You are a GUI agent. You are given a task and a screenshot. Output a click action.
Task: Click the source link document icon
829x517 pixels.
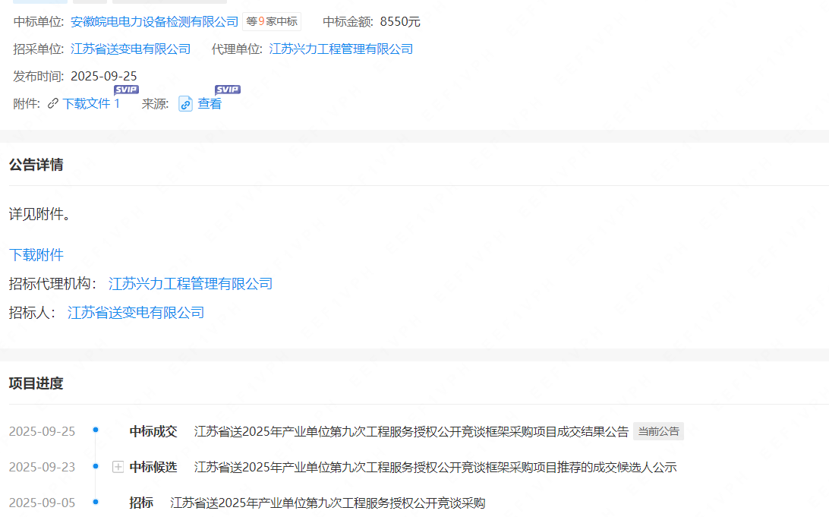tap(185, 103)
